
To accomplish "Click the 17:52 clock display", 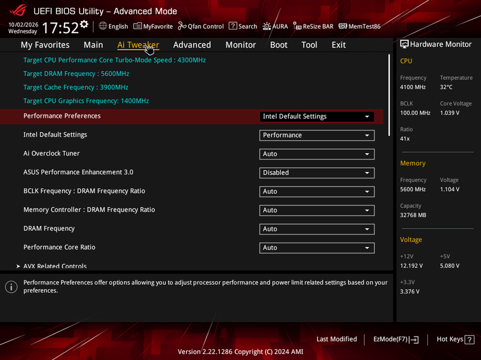I will point(60,28).
